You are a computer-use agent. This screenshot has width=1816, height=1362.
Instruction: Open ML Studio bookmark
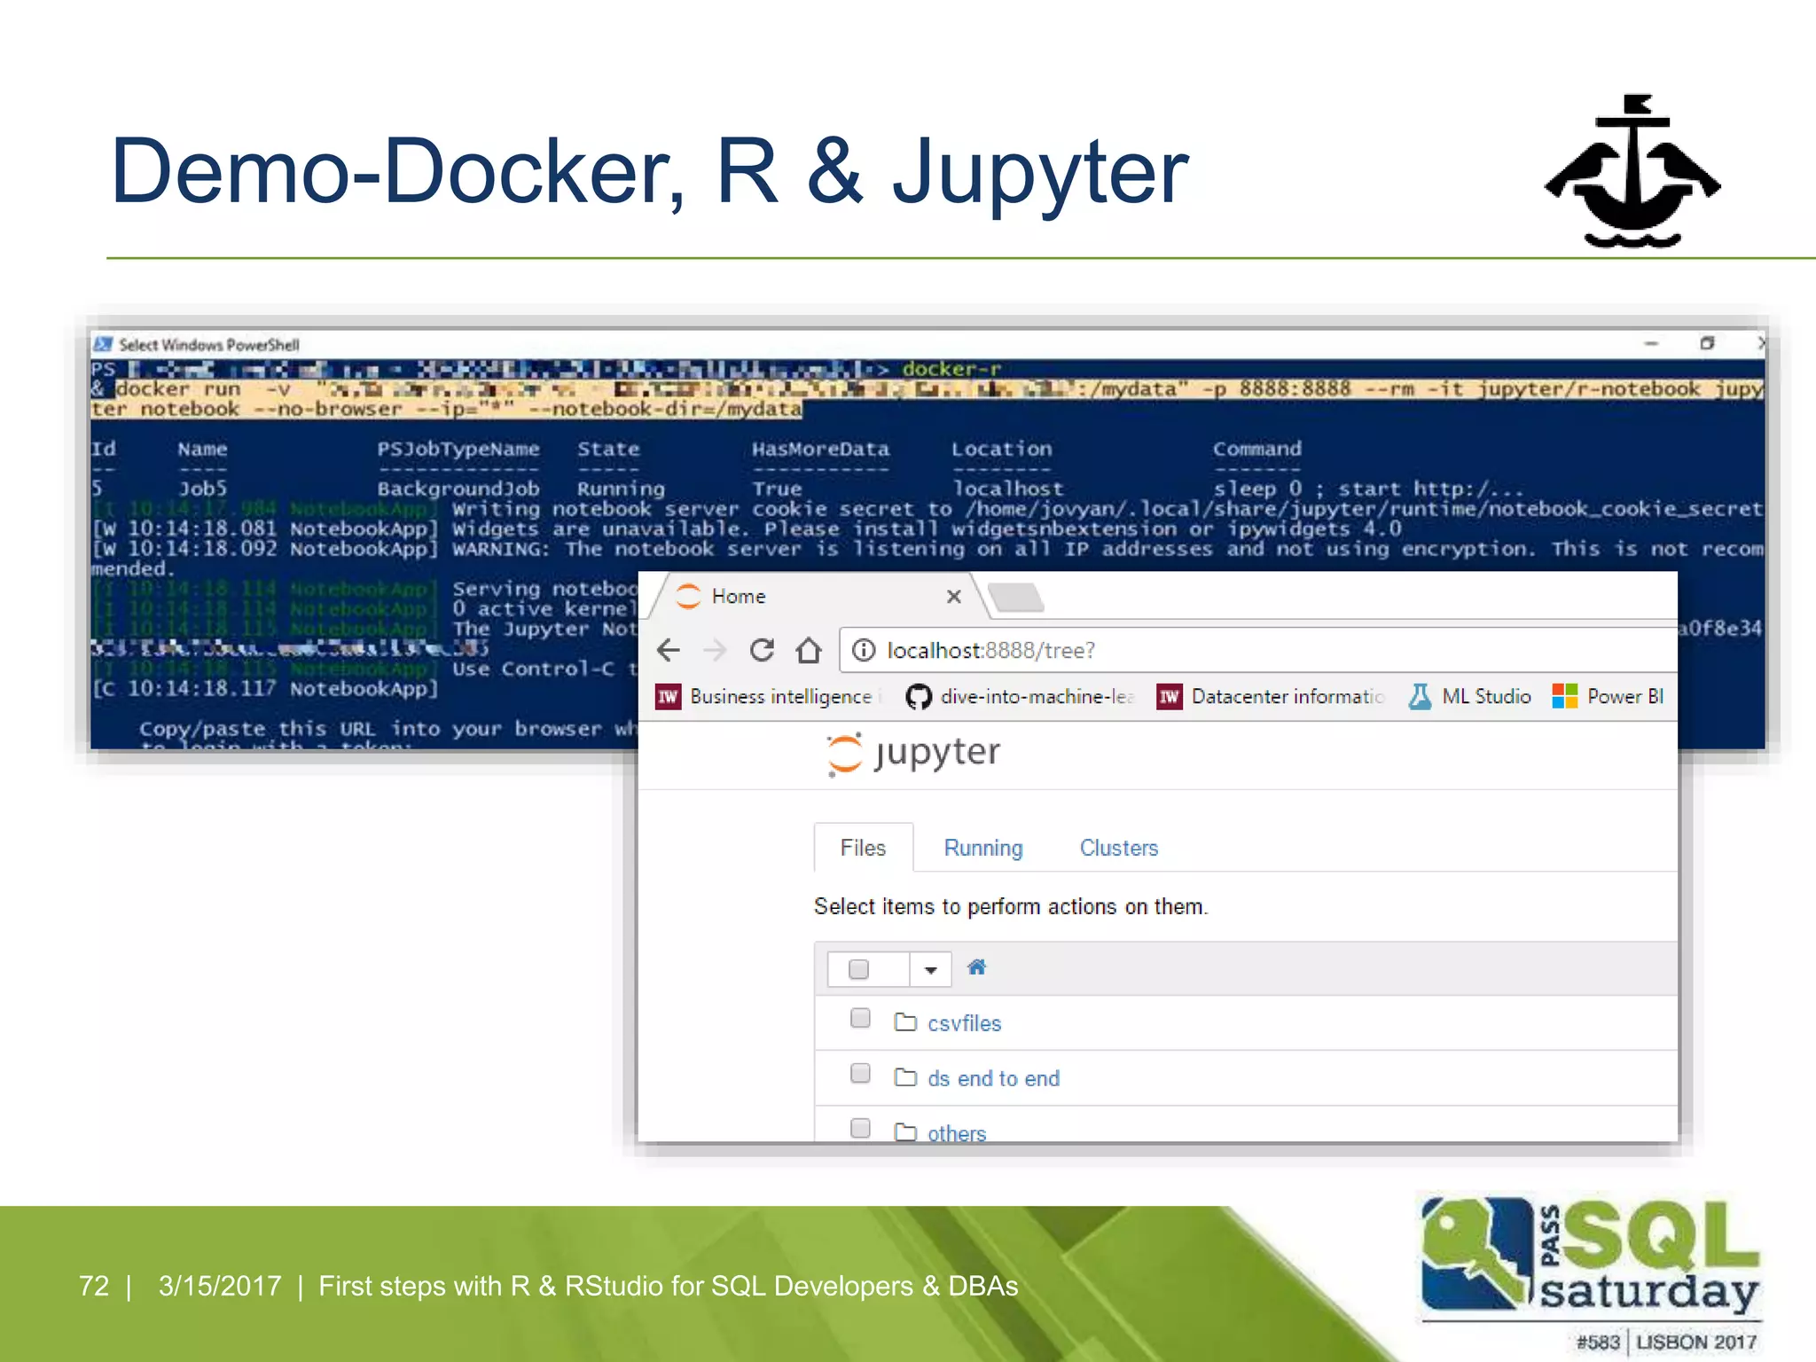(1470, 697)
